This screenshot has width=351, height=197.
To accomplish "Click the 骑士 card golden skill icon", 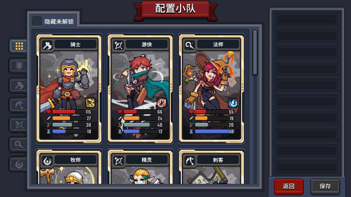I will tap(90, 103).
